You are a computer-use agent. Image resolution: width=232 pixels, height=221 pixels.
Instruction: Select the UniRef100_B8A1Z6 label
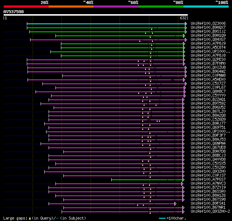208,196
